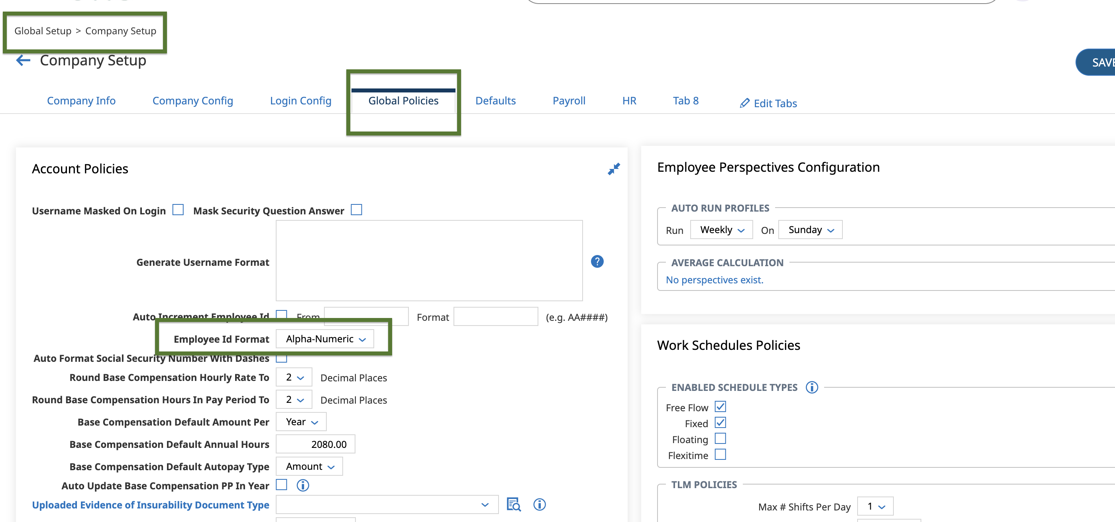Click the Base Compensation Default Annual Hours field
This screenshot has width=1115, height=522.
[x=315, y=444]
